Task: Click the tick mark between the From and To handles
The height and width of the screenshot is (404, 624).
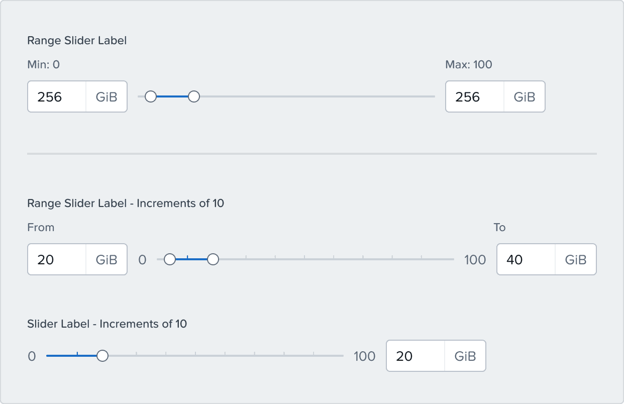Action: point(187,259)
